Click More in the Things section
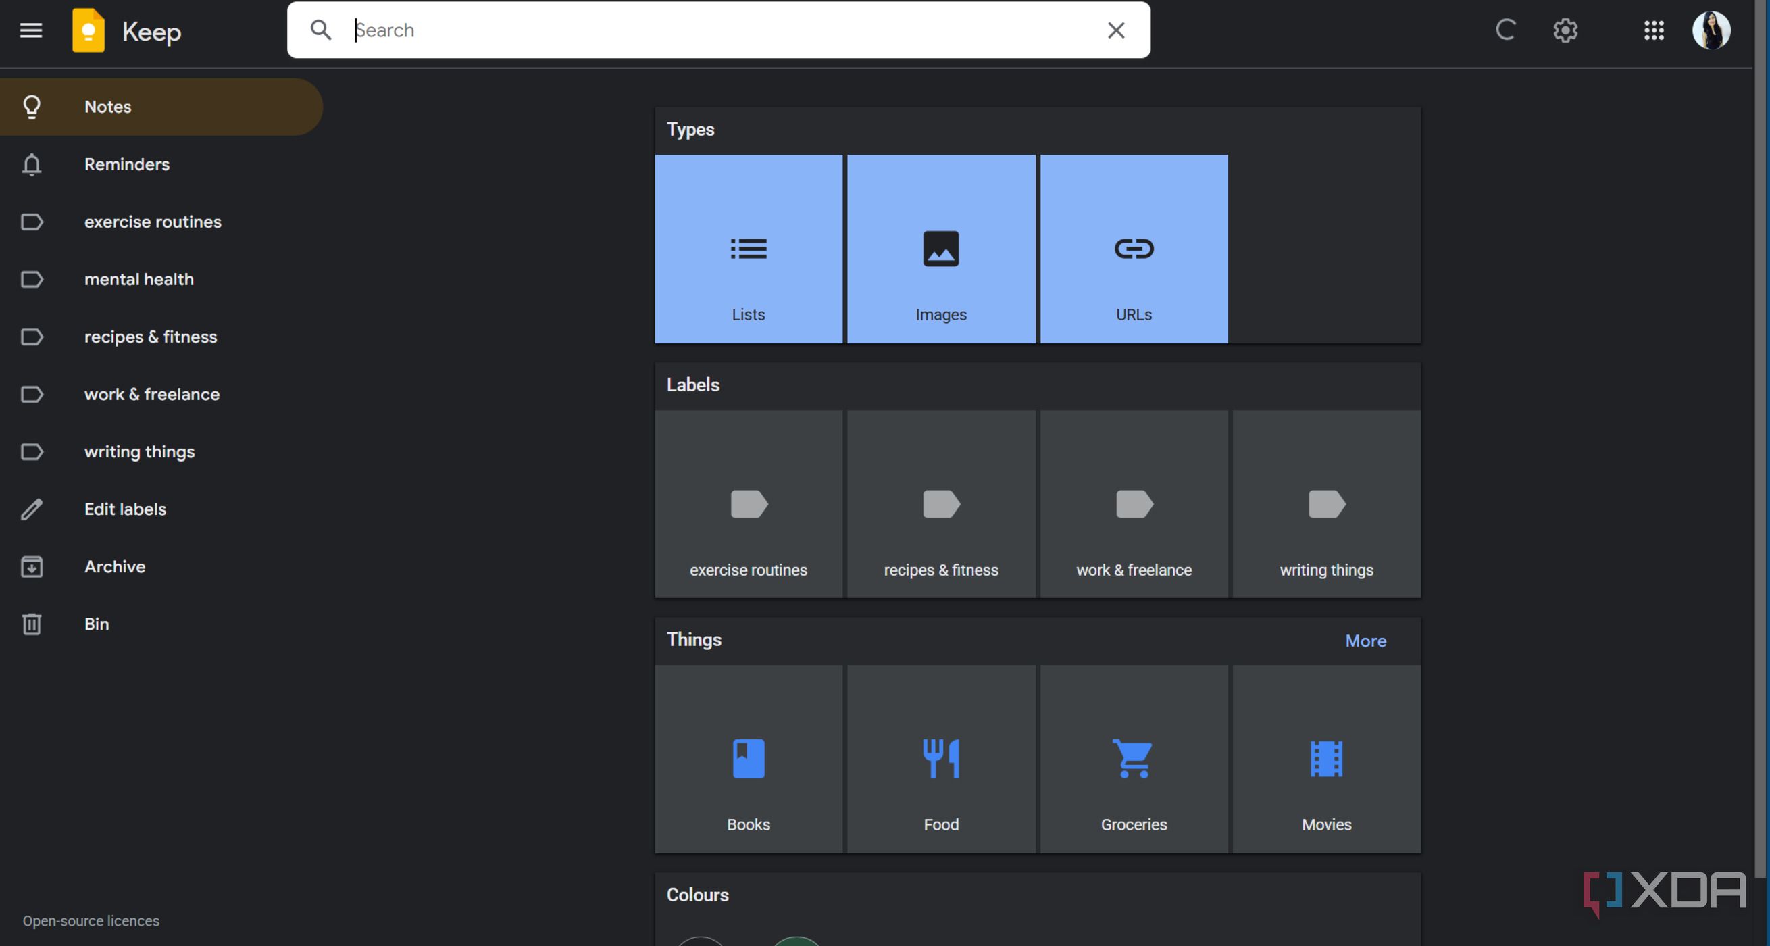 (x=1365, y=641)
